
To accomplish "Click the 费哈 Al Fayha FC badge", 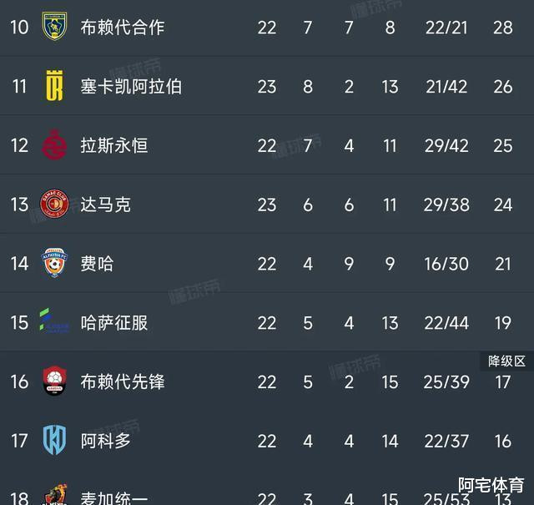I will [54, 263].
